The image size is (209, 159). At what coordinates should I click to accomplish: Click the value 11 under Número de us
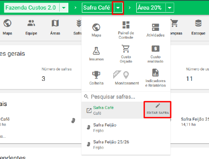point(189,79)
